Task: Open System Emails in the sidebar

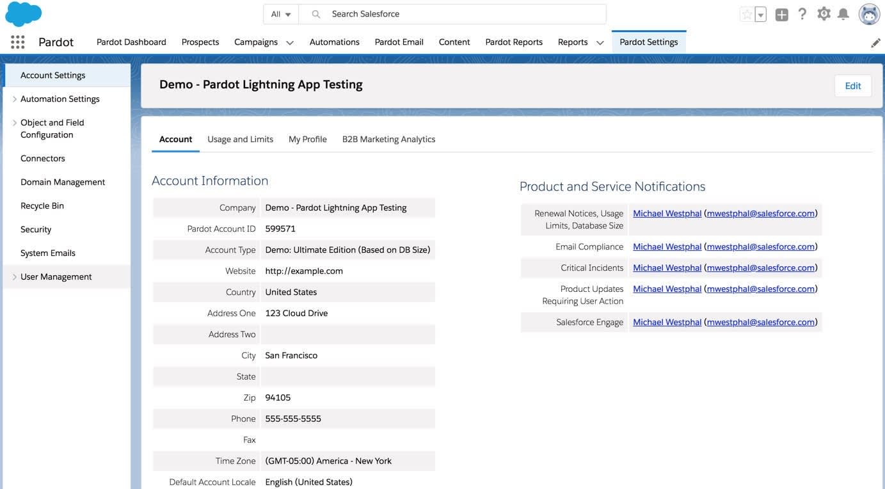Action: 48,253
